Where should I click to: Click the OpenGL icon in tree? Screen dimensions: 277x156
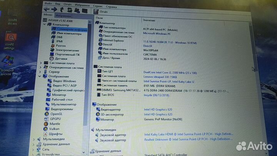(x=47, y=114)
